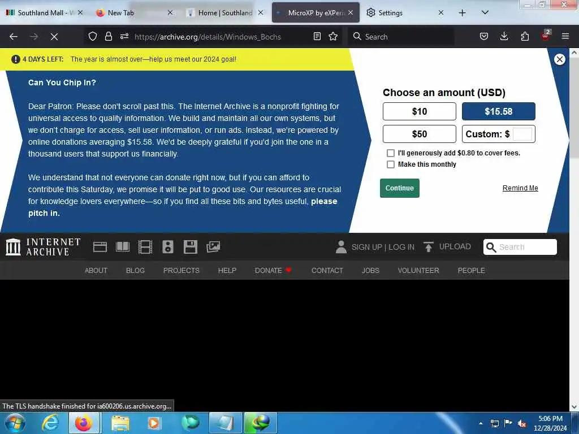The image size is (579, 434).
Task: Click the Firefox search bar
Action: pos(401,37)
